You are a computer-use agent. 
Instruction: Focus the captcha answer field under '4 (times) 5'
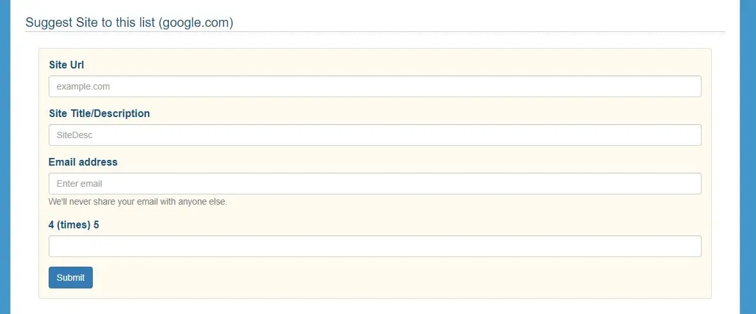click(374, 246)
